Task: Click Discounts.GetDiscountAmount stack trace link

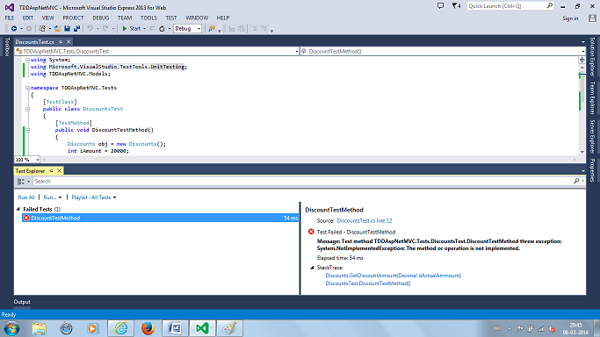Action: point(394,276)
